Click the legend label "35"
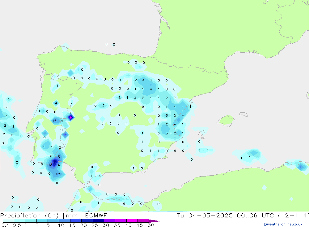The height and width of the screenshot is (227, 309). [117, 225]
